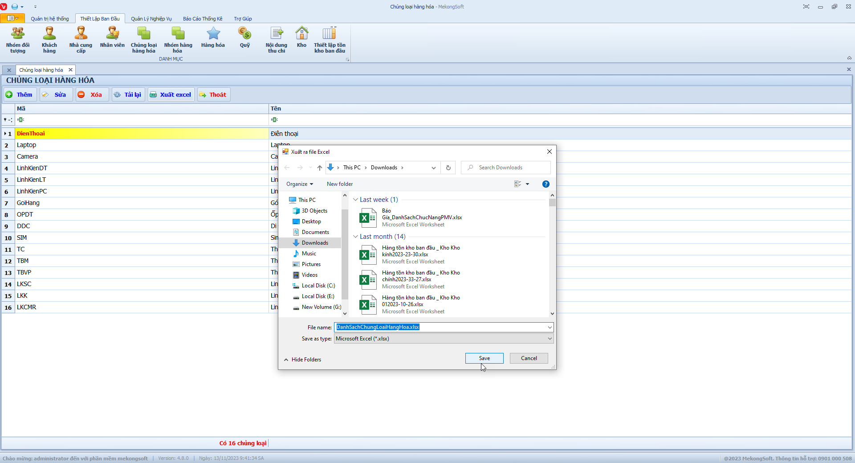855x463 pixels.
Task: Click the help icon in save dialog
Action: (x=546, y=184)
